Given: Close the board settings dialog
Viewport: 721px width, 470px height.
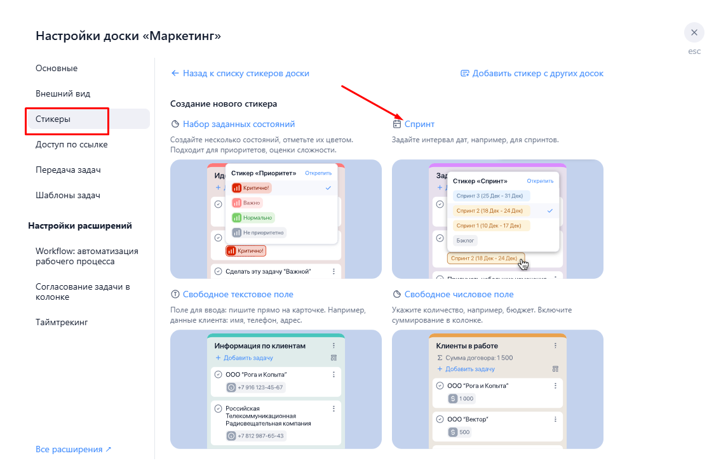Looking at the screenshot, I should [694, 32].
